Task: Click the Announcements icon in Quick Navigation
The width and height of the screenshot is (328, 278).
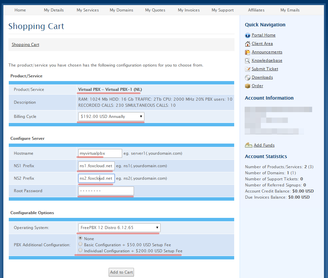Action: tap(248, 52)
